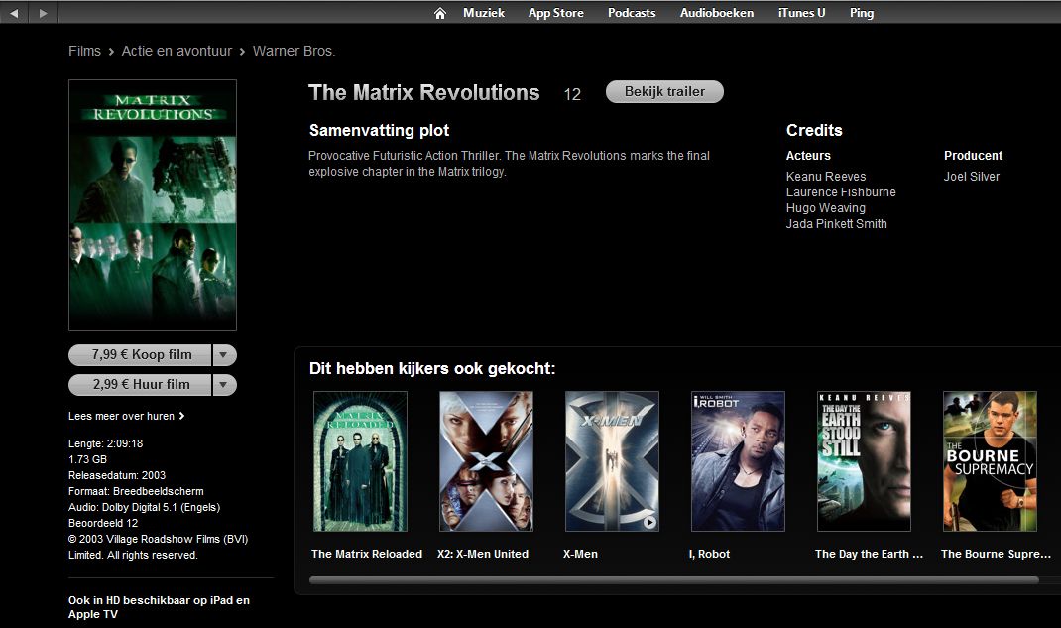This screenshot has height=628, width=1061.
Task: Buy the film for 7,99 €
Action: 140,354
